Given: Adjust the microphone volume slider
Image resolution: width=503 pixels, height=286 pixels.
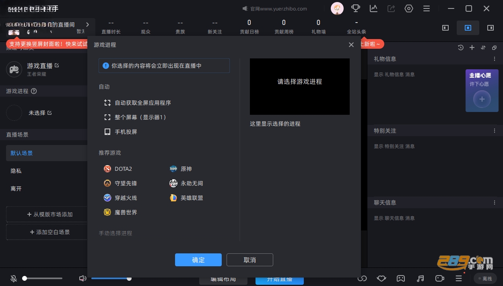Looking at the screenshot, I should 43,278.
